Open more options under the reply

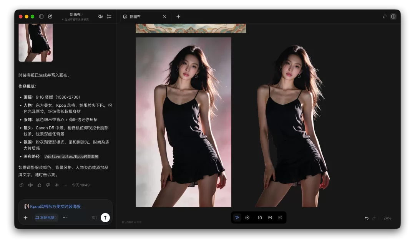[x=65, y=185]
